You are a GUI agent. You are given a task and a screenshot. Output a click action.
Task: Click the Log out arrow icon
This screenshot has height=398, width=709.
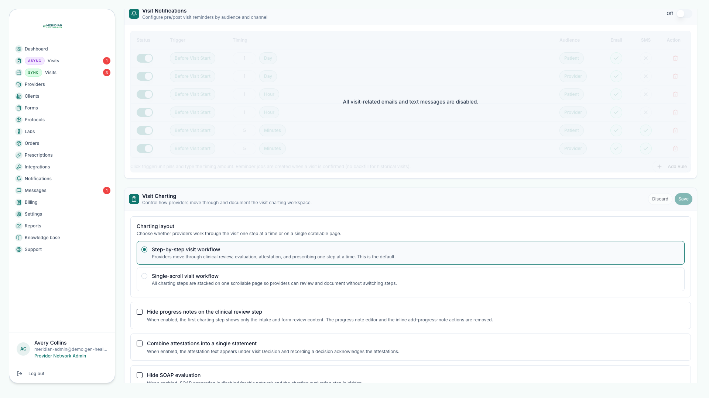(20, 374)
